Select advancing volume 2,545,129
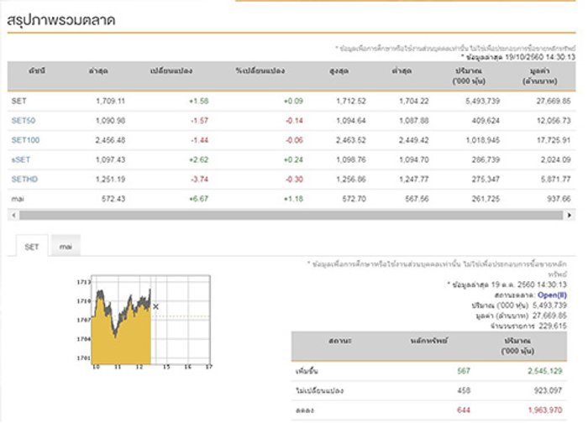The image size is (588, 423). [x=545, y=371]
